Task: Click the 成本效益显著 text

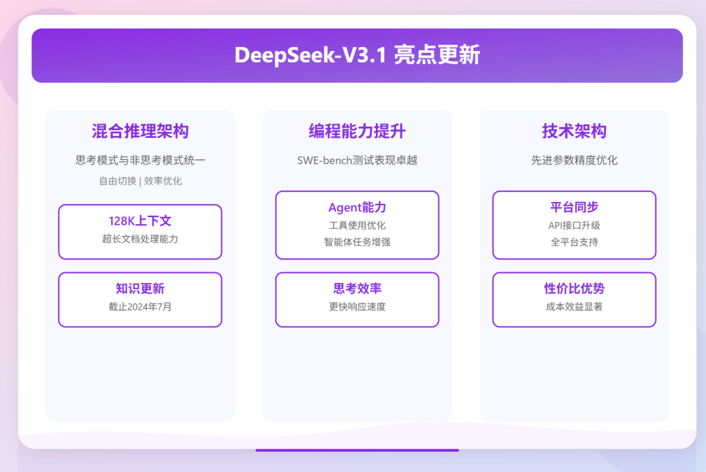Action: [x=574, y=307]
